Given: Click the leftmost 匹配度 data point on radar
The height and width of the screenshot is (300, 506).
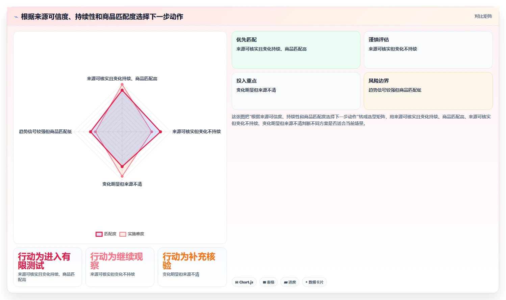Looking at the screenshot, I should pyautogui.click(x=91, y=132).
